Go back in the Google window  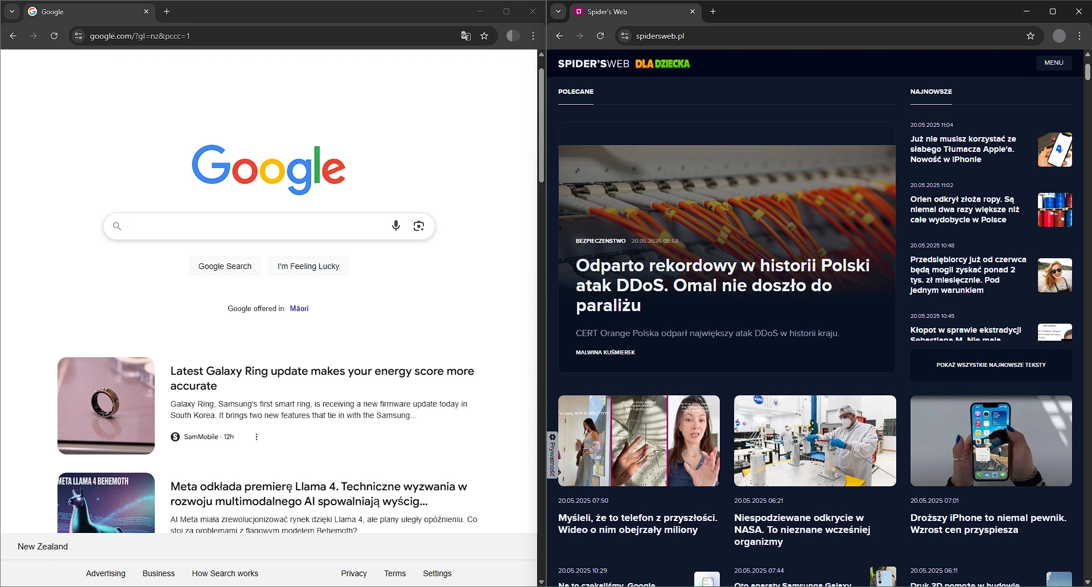coord(13,36)
